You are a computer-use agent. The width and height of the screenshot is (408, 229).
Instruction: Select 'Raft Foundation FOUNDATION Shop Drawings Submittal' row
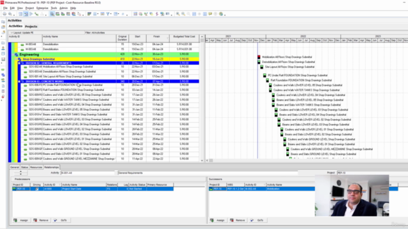[110, 90]
